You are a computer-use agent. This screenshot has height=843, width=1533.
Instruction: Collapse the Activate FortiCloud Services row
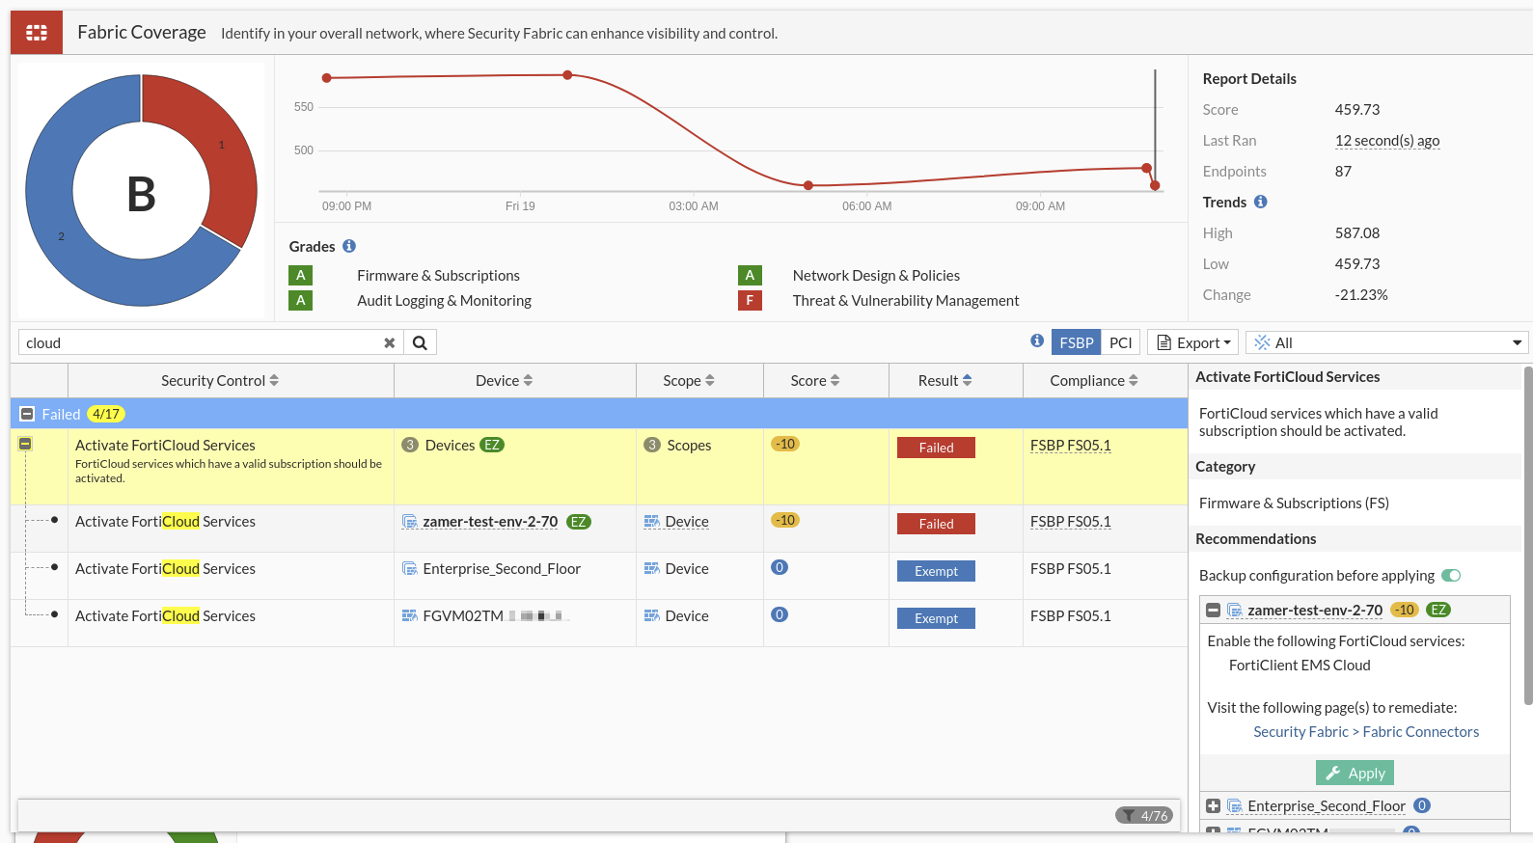coord(26,444)
